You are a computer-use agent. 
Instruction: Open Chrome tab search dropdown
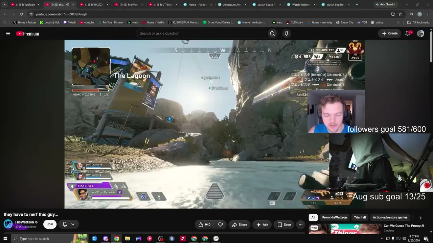click(4, 5)
